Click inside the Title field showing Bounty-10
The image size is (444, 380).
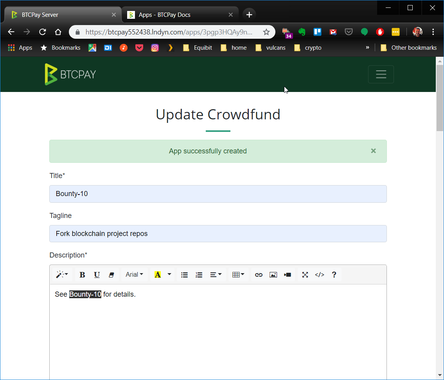pyautogui.click(x=218, y=194)
